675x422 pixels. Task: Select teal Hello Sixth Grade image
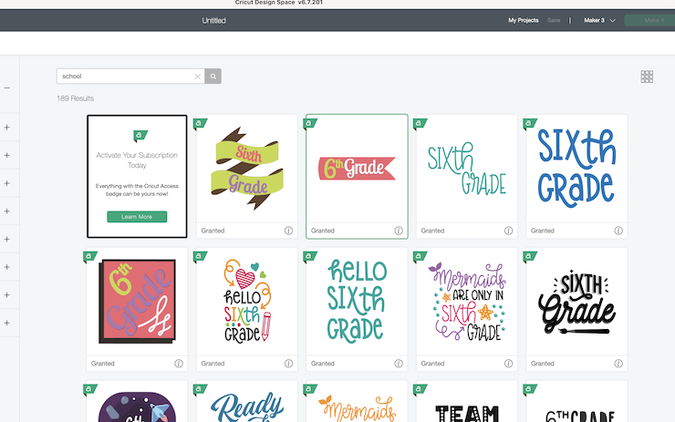pos(357,302)
